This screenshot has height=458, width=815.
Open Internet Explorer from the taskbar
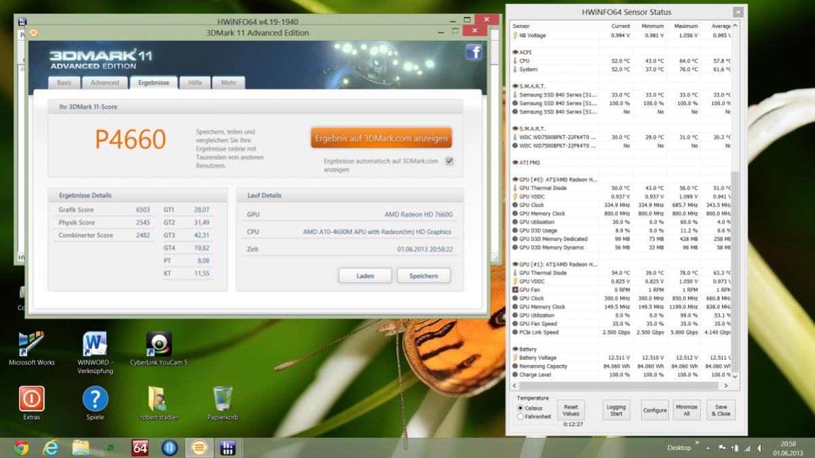pyautogui.click(x=50, y=448)
